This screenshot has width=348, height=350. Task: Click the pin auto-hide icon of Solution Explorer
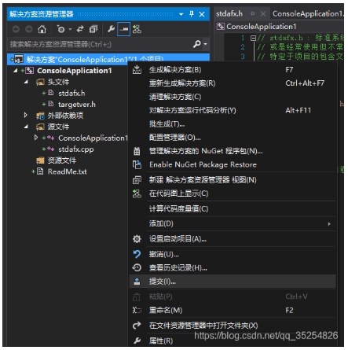click(192, 14)
